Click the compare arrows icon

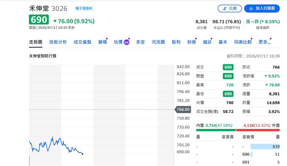coord(224,9)
